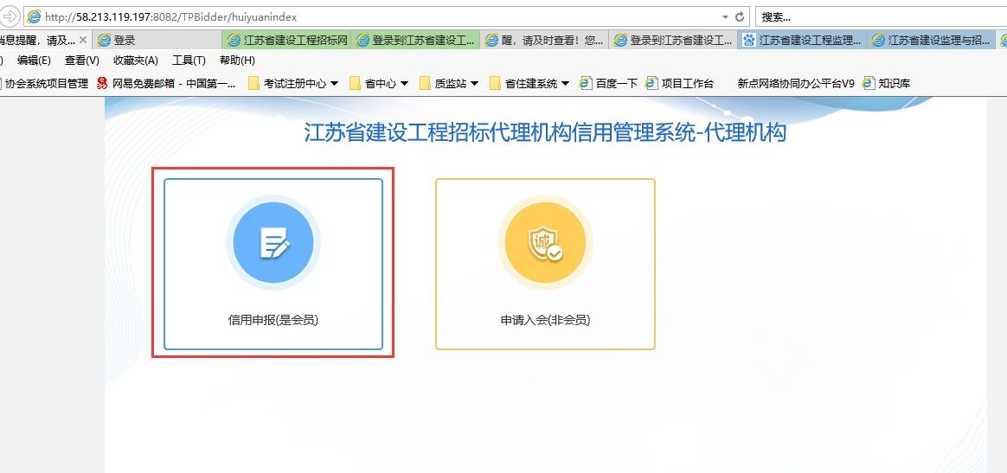Screen dimensions: 1007x473
Task: Switch to 江苏省建设工程监理 tab
Action: click(x=803, y=41)
